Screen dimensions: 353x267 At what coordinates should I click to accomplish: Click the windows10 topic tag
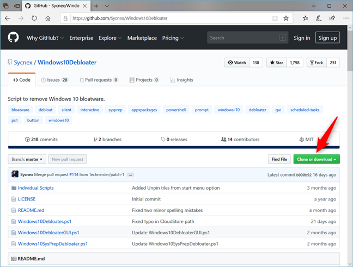(58, 120)
